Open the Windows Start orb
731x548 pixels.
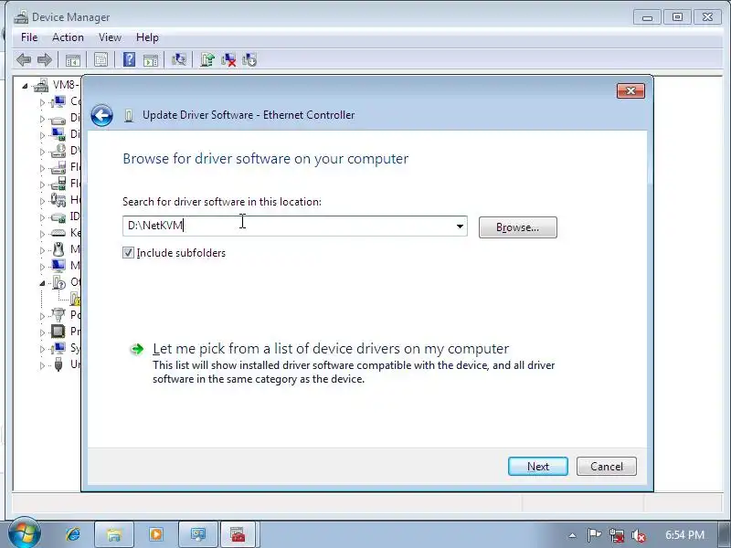(24, 533)
